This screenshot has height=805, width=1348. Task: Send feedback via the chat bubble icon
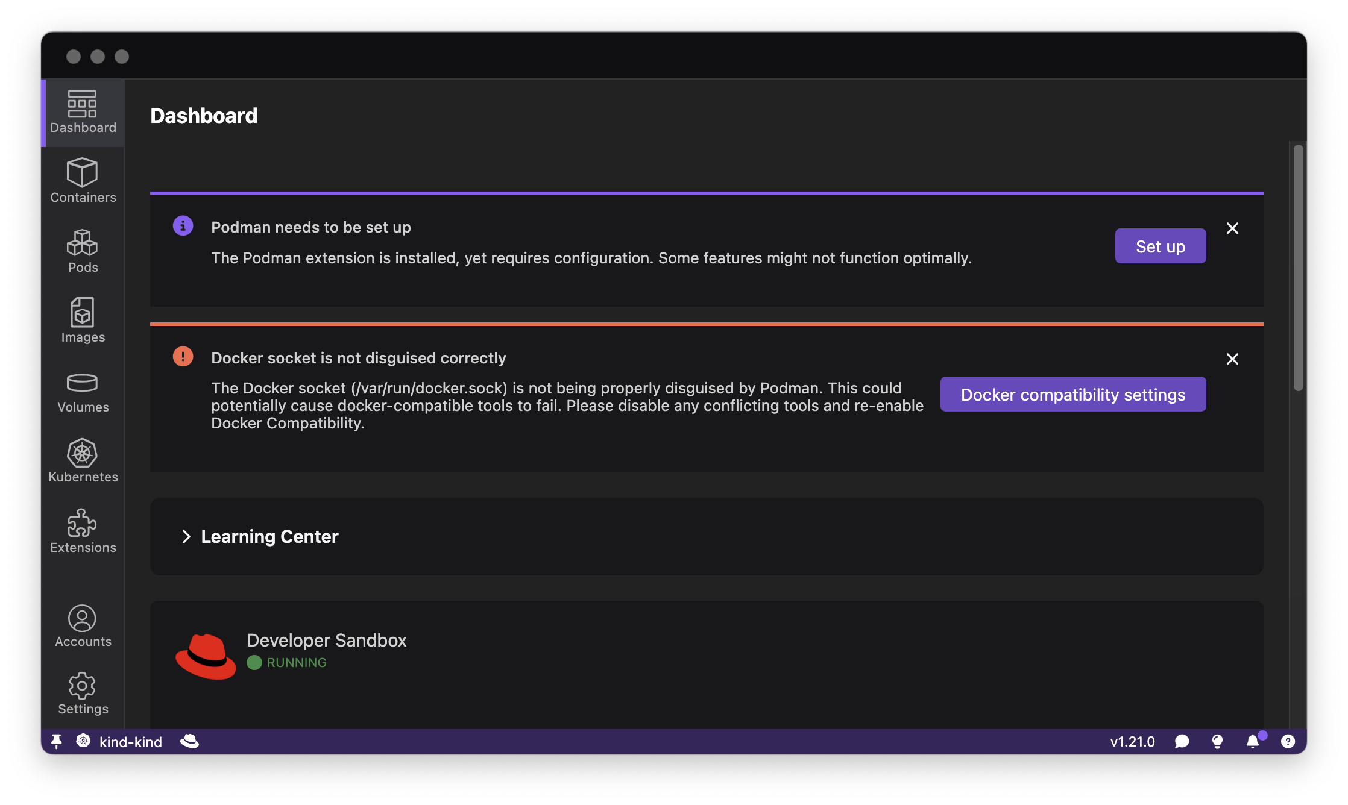tap(1182, 741)
